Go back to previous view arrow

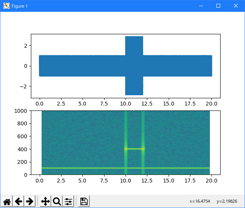(18, 201)
